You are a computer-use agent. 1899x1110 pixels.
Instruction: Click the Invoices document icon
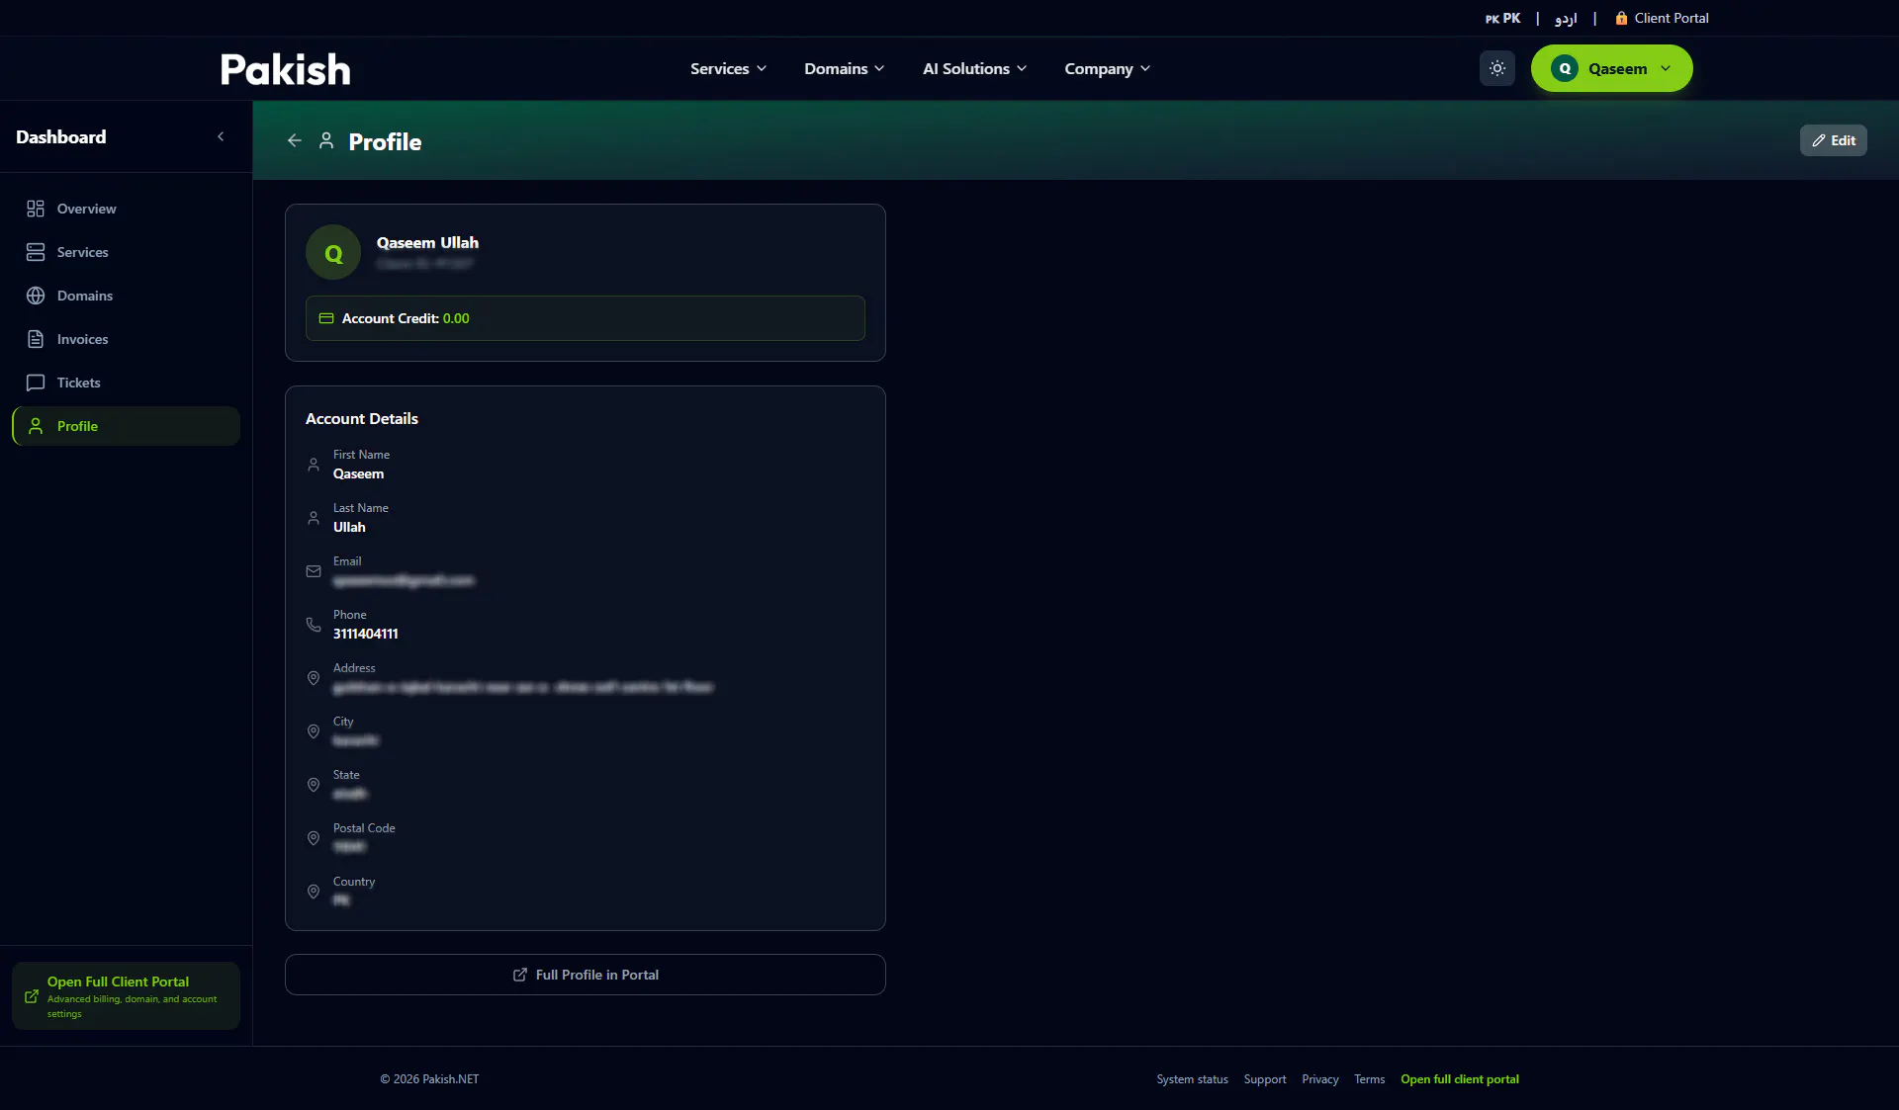pyautogui.click(x=36, y=339)
